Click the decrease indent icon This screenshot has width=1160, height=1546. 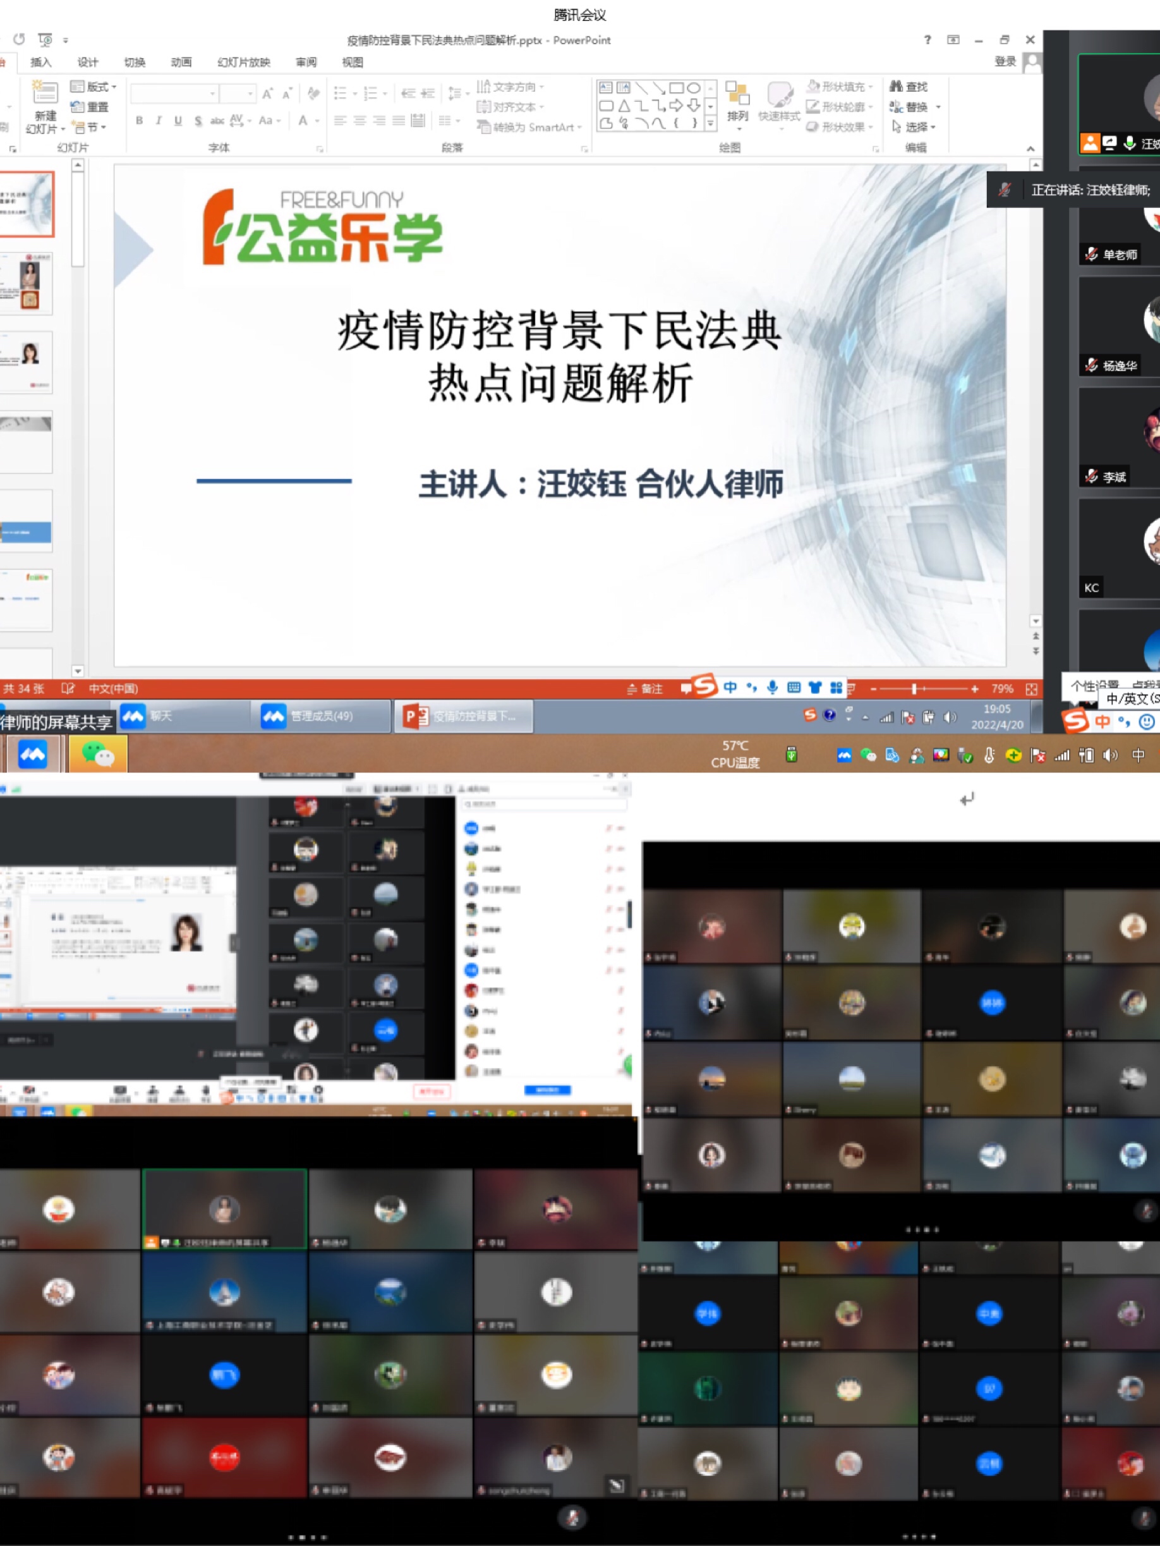point(409,93)
